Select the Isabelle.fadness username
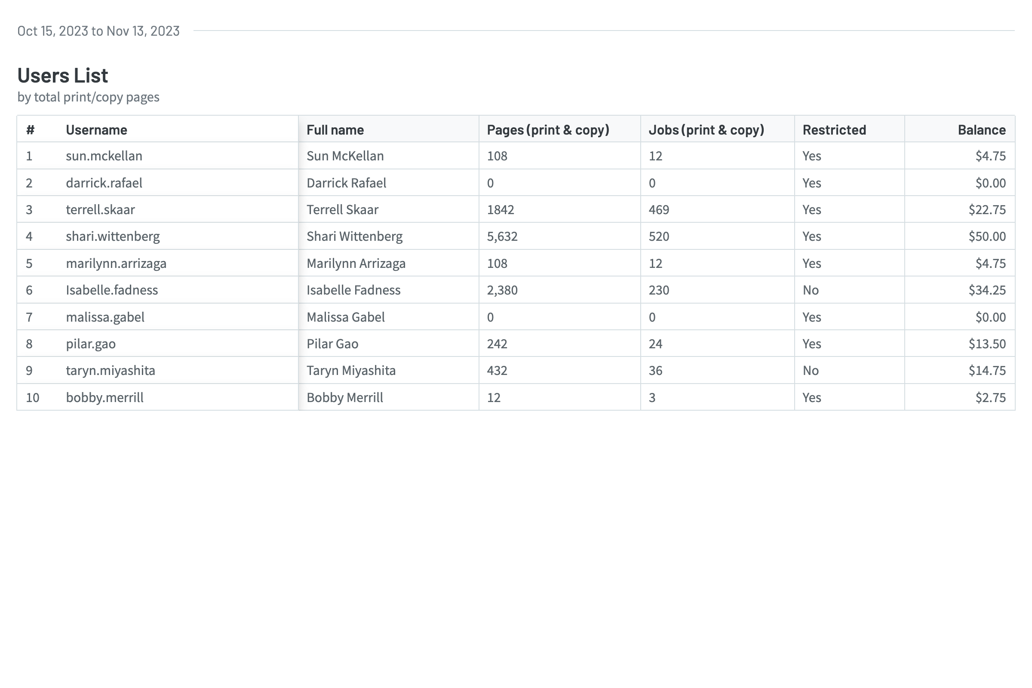 [x=112, y=290]
